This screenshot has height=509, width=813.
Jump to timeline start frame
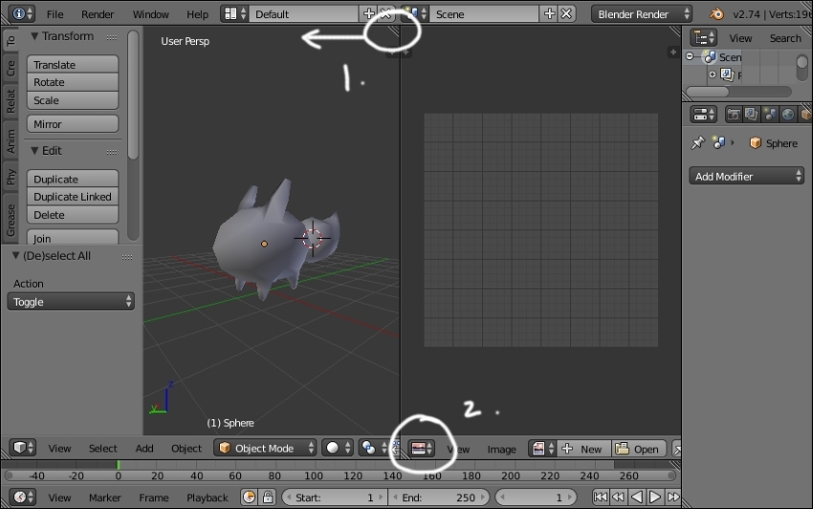600,498
